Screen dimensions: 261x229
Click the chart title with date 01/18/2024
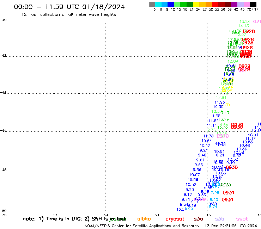point(69,7)
